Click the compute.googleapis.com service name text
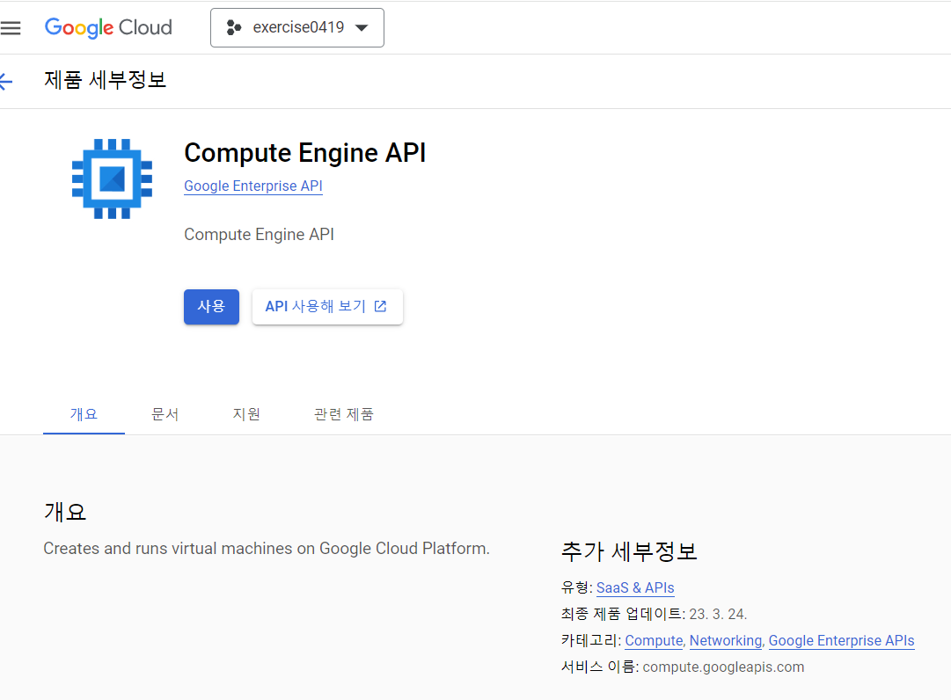The image size is (951, 700). click(x=723, y=667)
